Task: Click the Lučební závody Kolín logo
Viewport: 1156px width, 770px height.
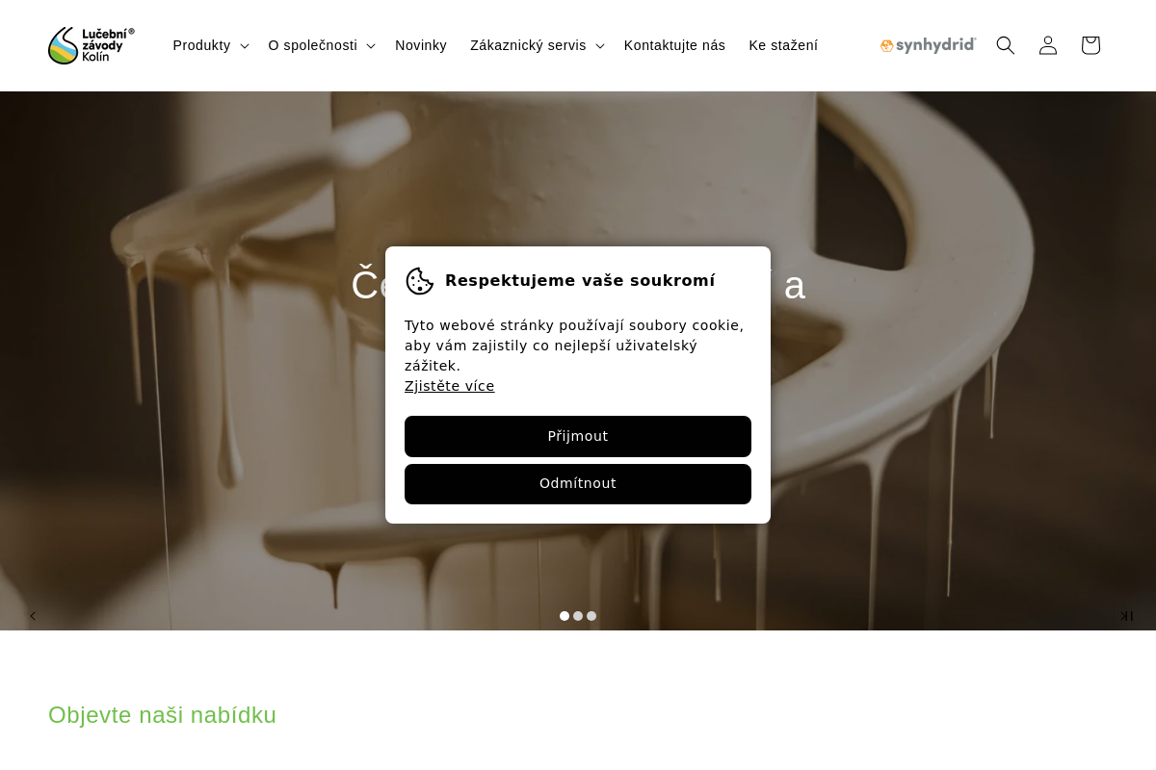Action: tap(92, 45)
